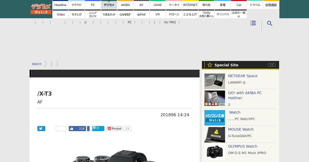Open the ネタとぴ tab
This screenshot has height=162, width=309.
76,14
